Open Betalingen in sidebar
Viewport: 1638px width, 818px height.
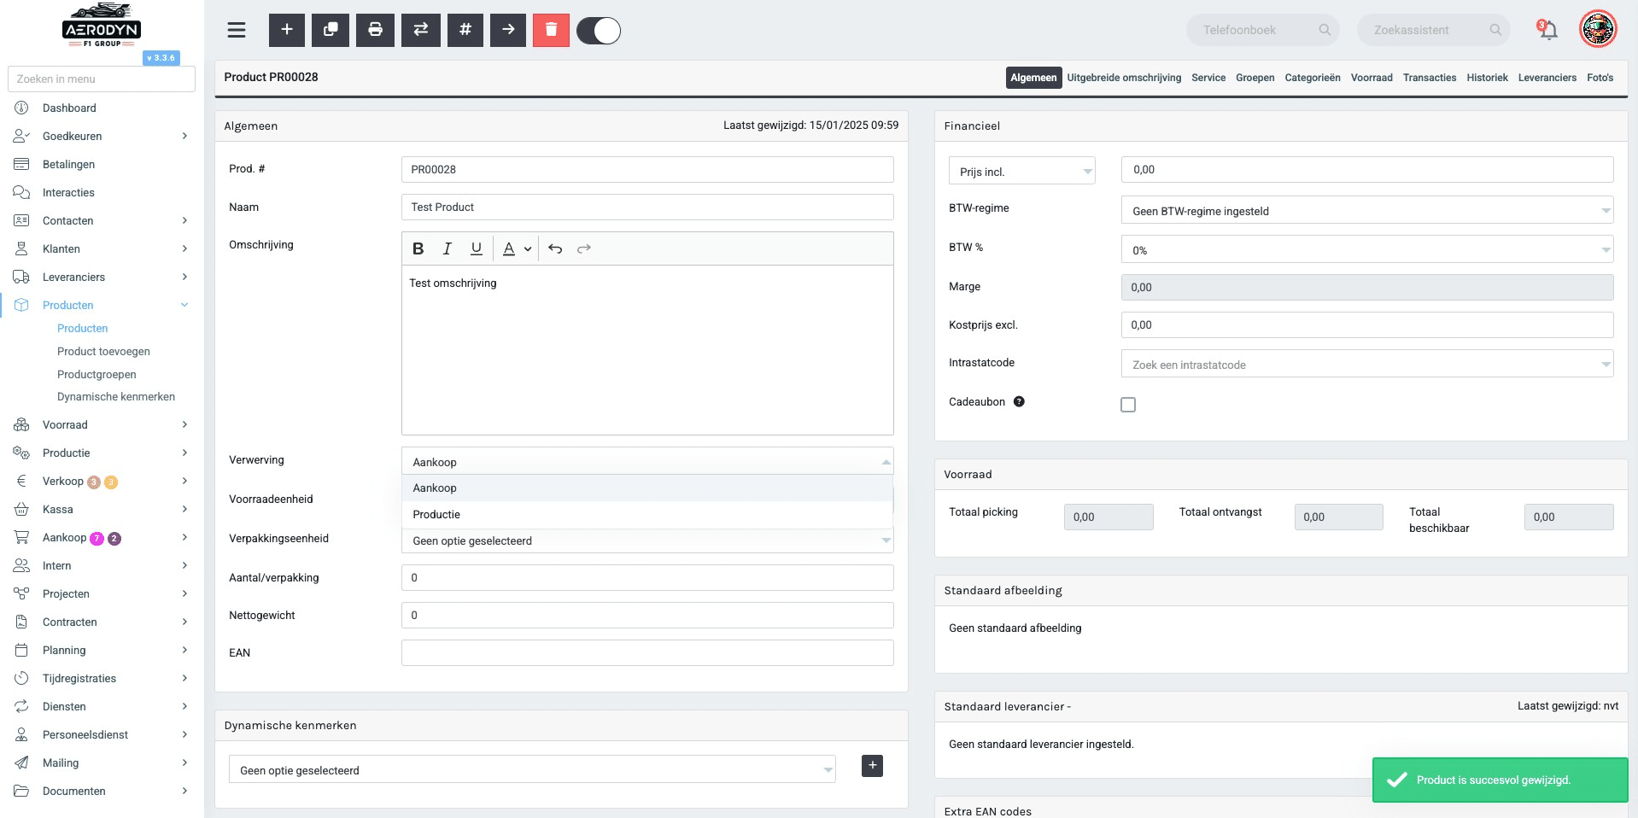(x=68, y=164)
